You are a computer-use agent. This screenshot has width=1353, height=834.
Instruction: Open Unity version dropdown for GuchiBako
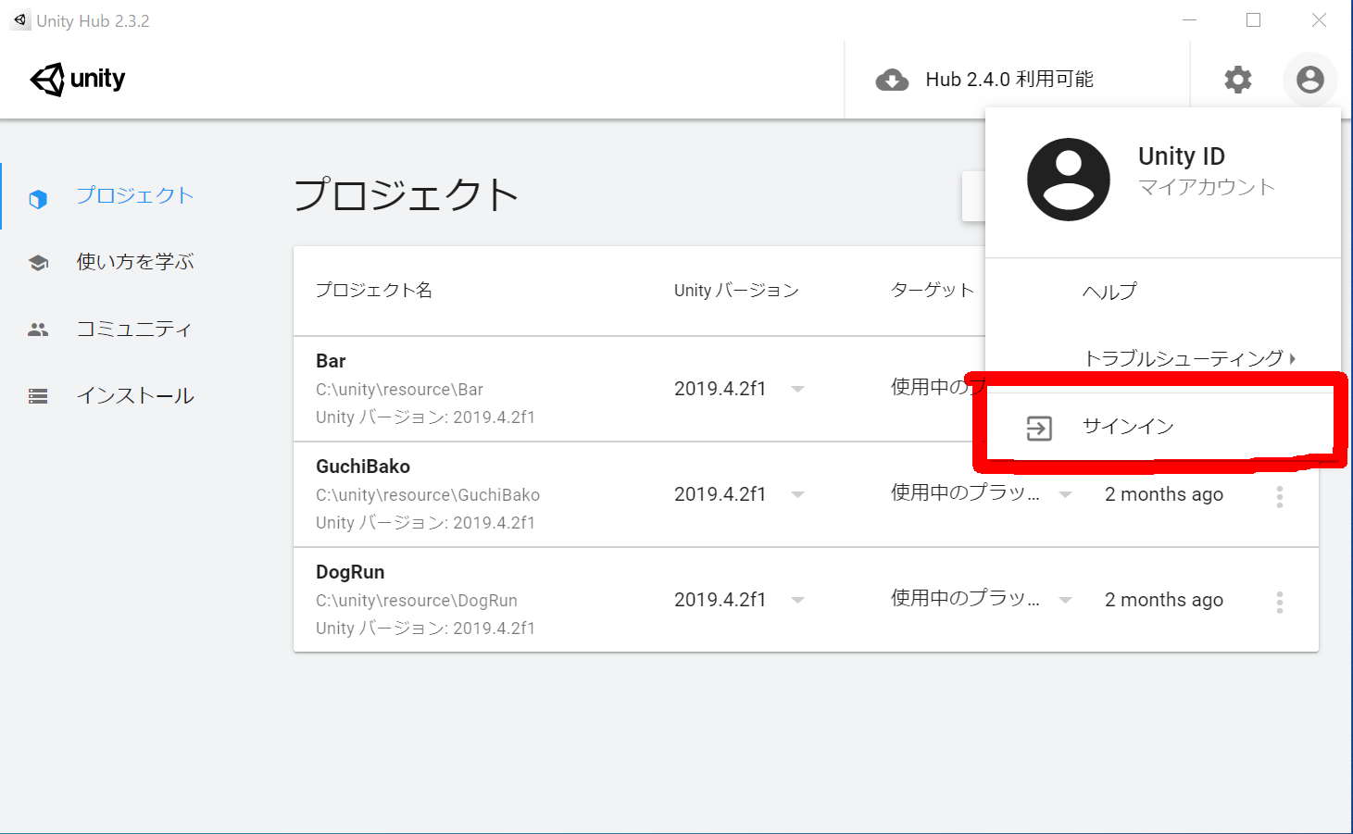pos(797,495)
